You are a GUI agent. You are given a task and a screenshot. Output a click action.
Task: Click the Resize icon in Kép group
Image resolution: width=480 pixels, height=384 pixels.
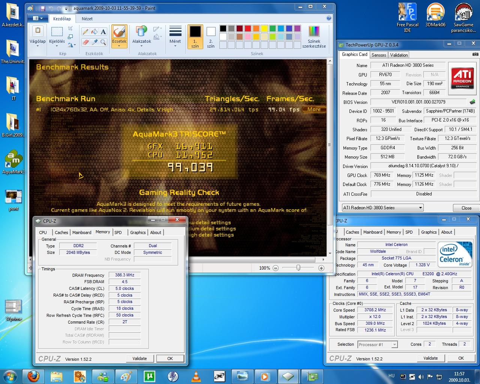coord(70,37)
